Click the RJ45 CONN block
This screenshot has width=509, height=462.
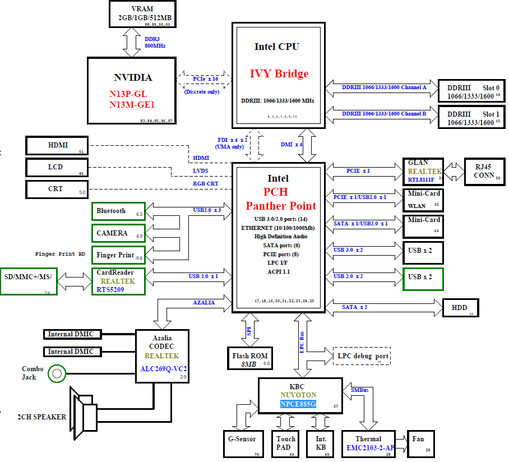click(x=484, y=171)
